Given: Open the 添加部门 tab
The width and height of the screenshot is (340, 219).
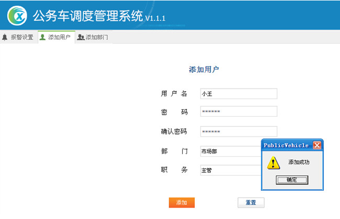Looking at the screenshot, I should [93, 38].
